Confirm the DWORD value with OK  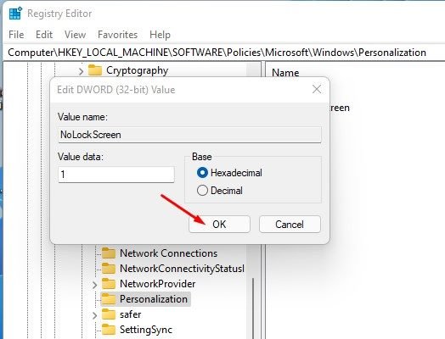point(219,225)
